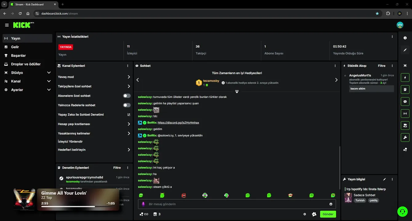
Task: Open Yapay Zeka ile Sohbet Denetimi external link
Action: (129, 114)
